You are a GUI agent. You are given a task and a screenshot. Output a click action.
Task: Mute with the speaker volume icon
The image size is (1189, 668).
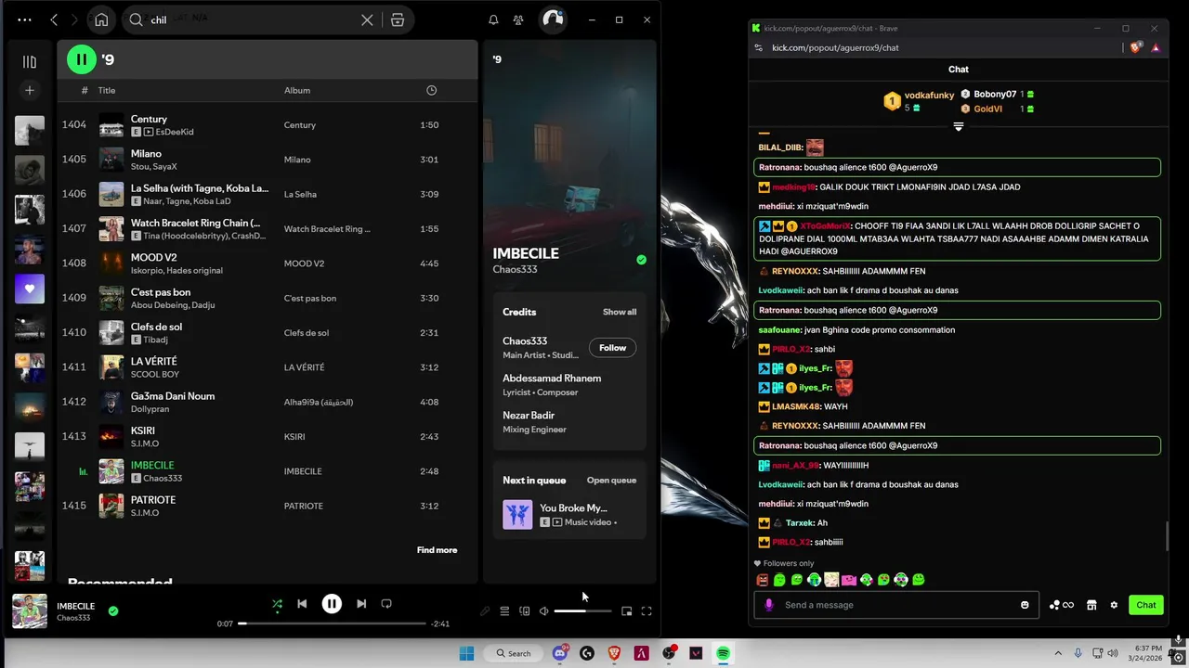pos(543,611)
